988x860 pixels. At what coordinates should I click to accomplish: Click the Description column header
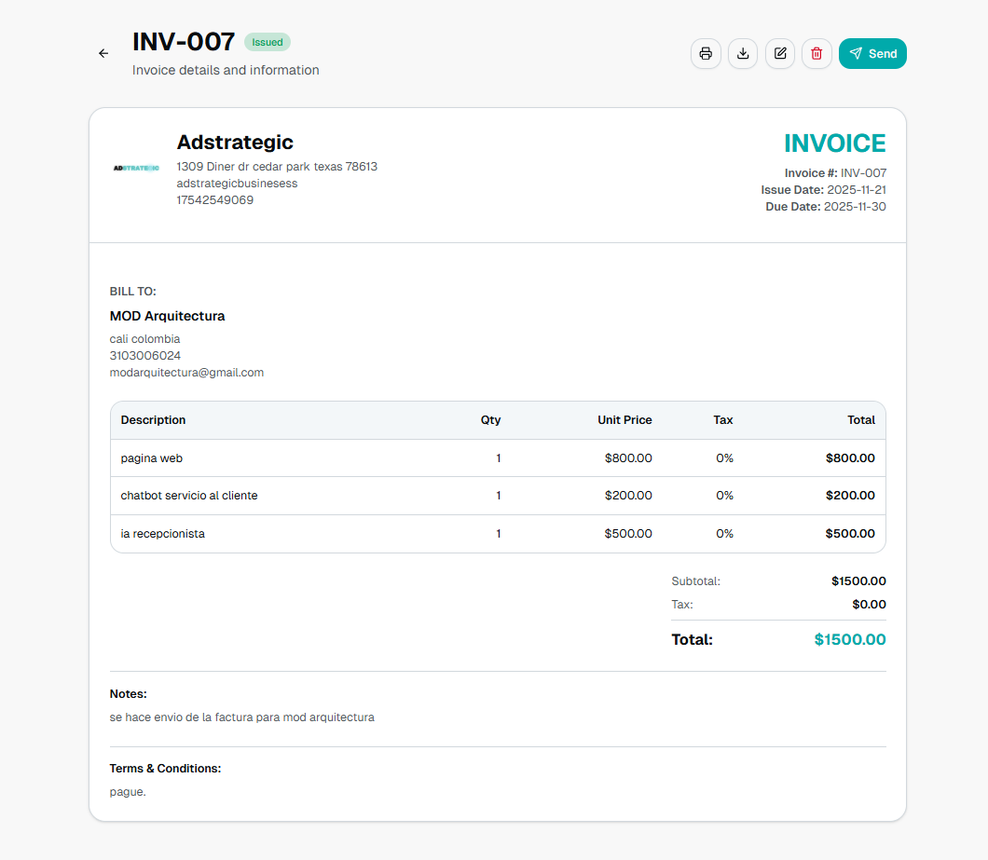point(153,419)
